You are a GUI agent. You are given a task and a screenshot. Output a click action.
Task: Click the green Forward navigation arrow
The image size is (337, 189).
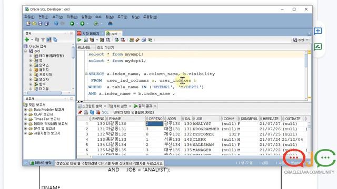pyautogui.click(x=82, y=24)
